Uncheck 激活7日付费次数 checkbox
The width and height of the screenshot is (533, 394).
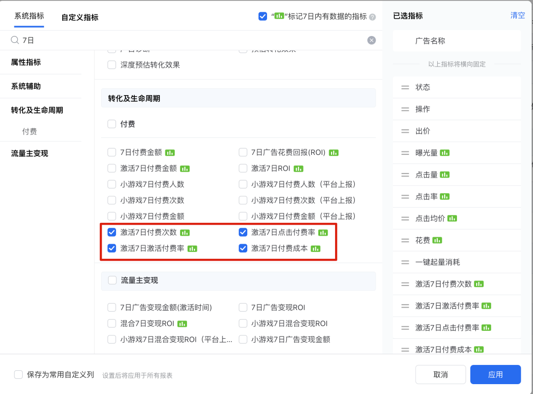tap(112, 232)
